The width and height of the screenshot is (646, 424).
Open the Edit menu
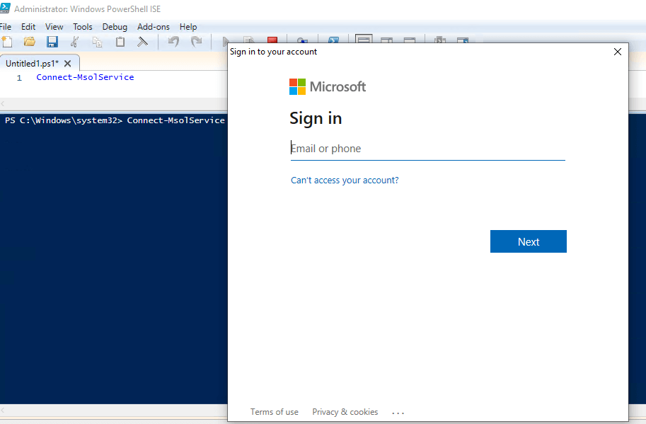(28, 27)
